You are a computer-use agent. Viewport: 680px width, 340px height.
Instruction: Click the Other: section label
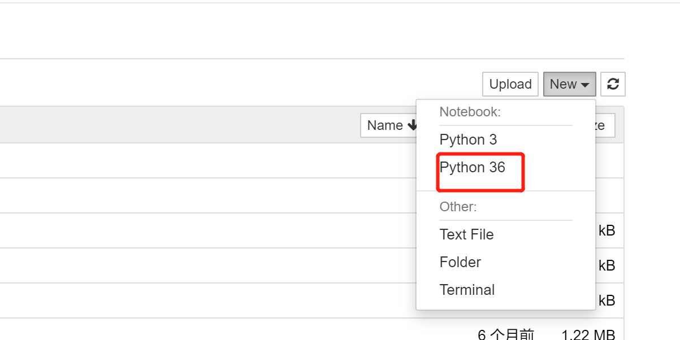(457, 207)
